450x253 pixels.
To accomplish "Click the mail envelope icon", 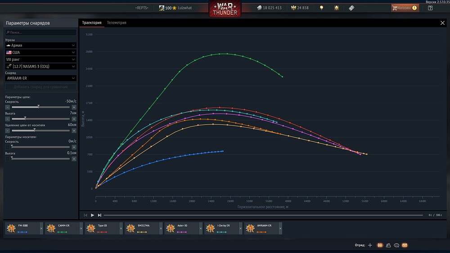I will (x=405, y=245).
